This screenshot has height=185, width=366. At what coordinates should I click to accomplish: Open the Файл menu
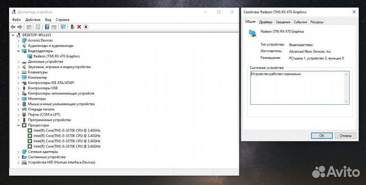click(16, 20)
